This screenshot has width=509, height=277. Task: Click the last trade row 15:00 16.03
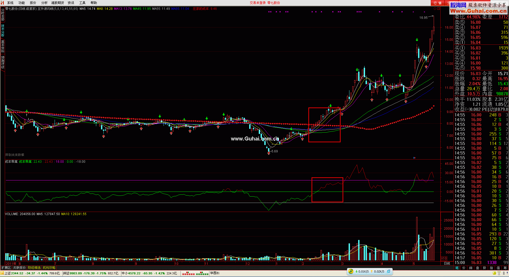click(481, 262)
